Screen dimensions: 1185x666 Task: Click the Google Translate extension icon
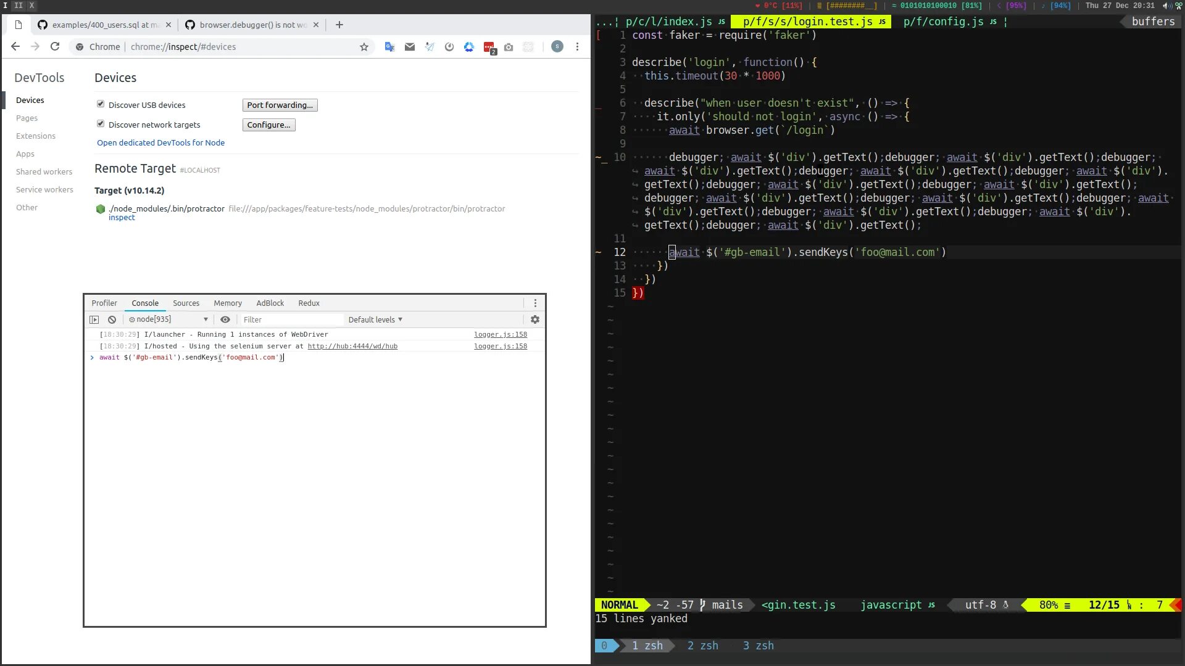389,47
